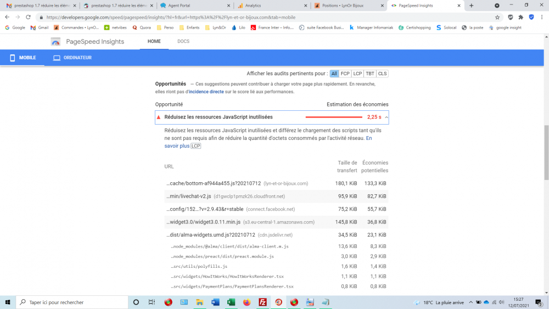Image resolution: width=549 pixels, height=309 pixels.
Task: Open the Perso bookmarks folder
Action: (165, 27)
